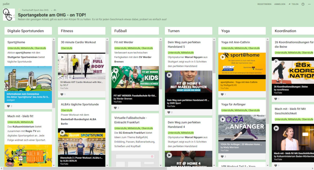Play the Mit Geschicklichkeit video
314x170 pixels.
coord(276,128)
